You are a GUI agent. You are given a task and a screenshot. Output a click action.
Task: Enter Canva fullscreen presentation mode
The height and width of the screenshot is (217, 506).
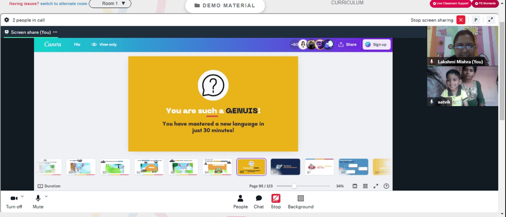coord(375,186)
